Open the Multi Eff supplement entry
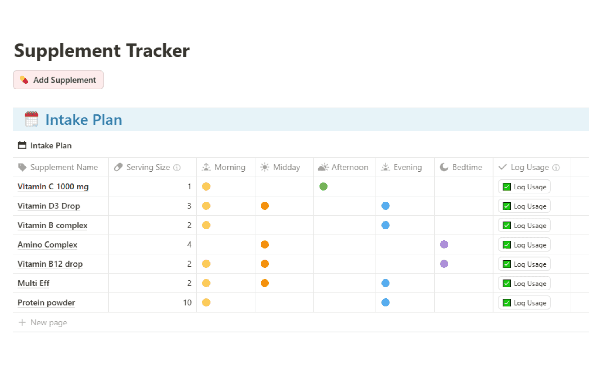The width and height of the screenshot is (589, 368). 33,283
